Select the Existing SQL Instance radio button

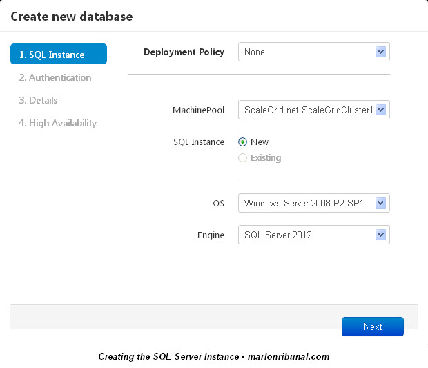point(242,158)
